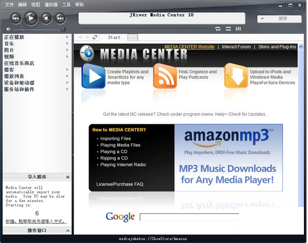Open the Ripping a CD link
Viewport: 308px width, 243px height.
(114, 158)
